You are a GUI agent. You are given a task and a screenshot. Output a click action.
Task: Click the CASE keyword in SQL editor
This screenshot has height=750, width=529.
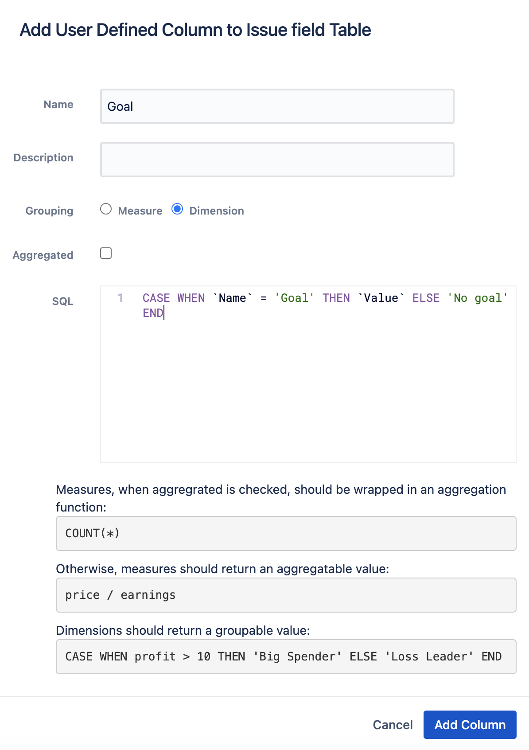click(156, 298)
